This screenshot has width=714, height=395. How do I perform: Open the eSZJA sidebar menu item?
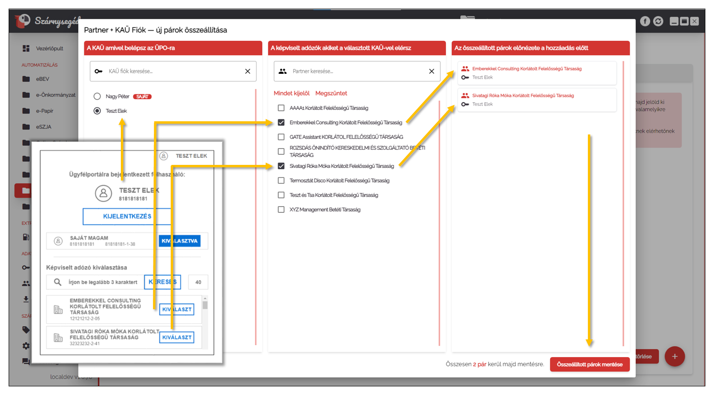click(43, 127)
